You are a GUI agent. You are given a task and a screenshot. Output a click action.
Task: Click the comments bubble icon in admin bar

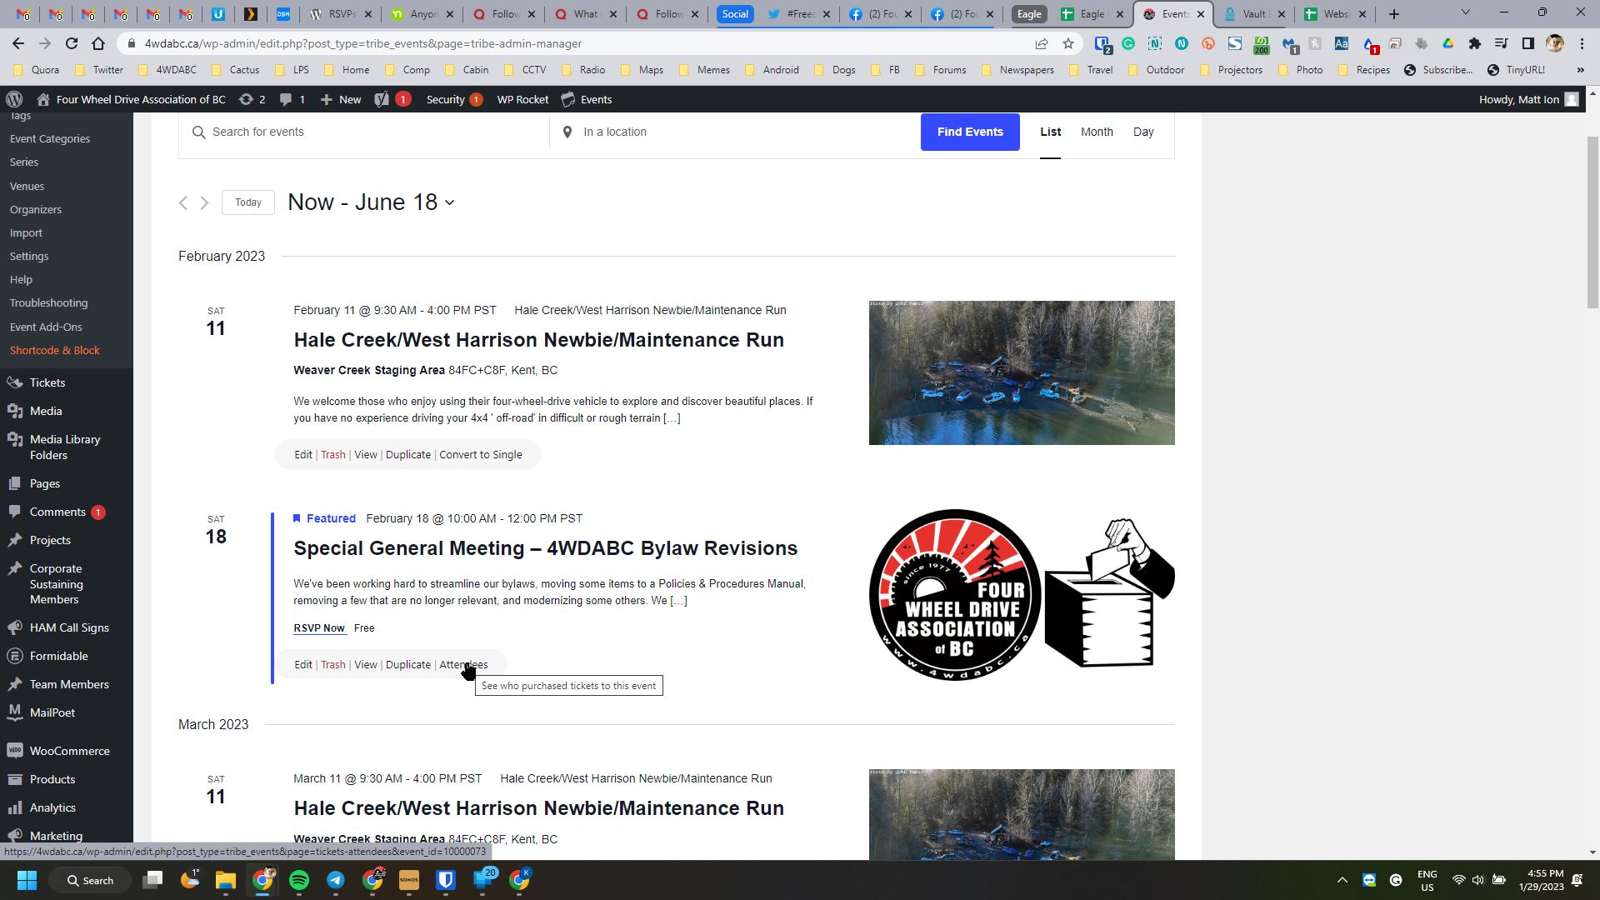286,99
